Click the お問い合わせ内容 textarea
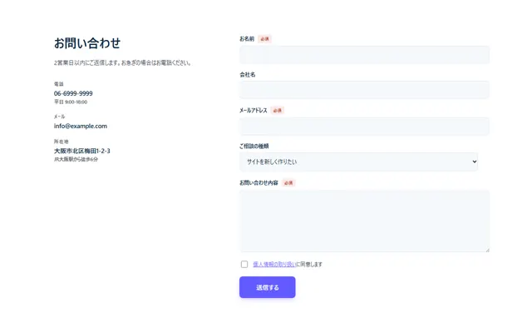 (364, 221)
